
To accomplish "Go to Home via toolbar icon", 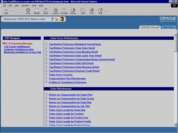I will (x=45, y=11).
